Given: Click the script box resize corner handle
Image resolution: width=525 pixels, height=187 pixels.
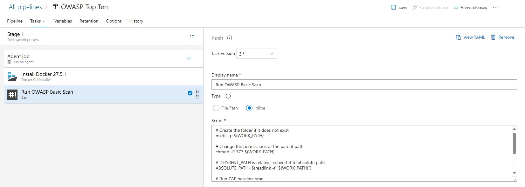Looking at the screenshot, I should 515,179.
